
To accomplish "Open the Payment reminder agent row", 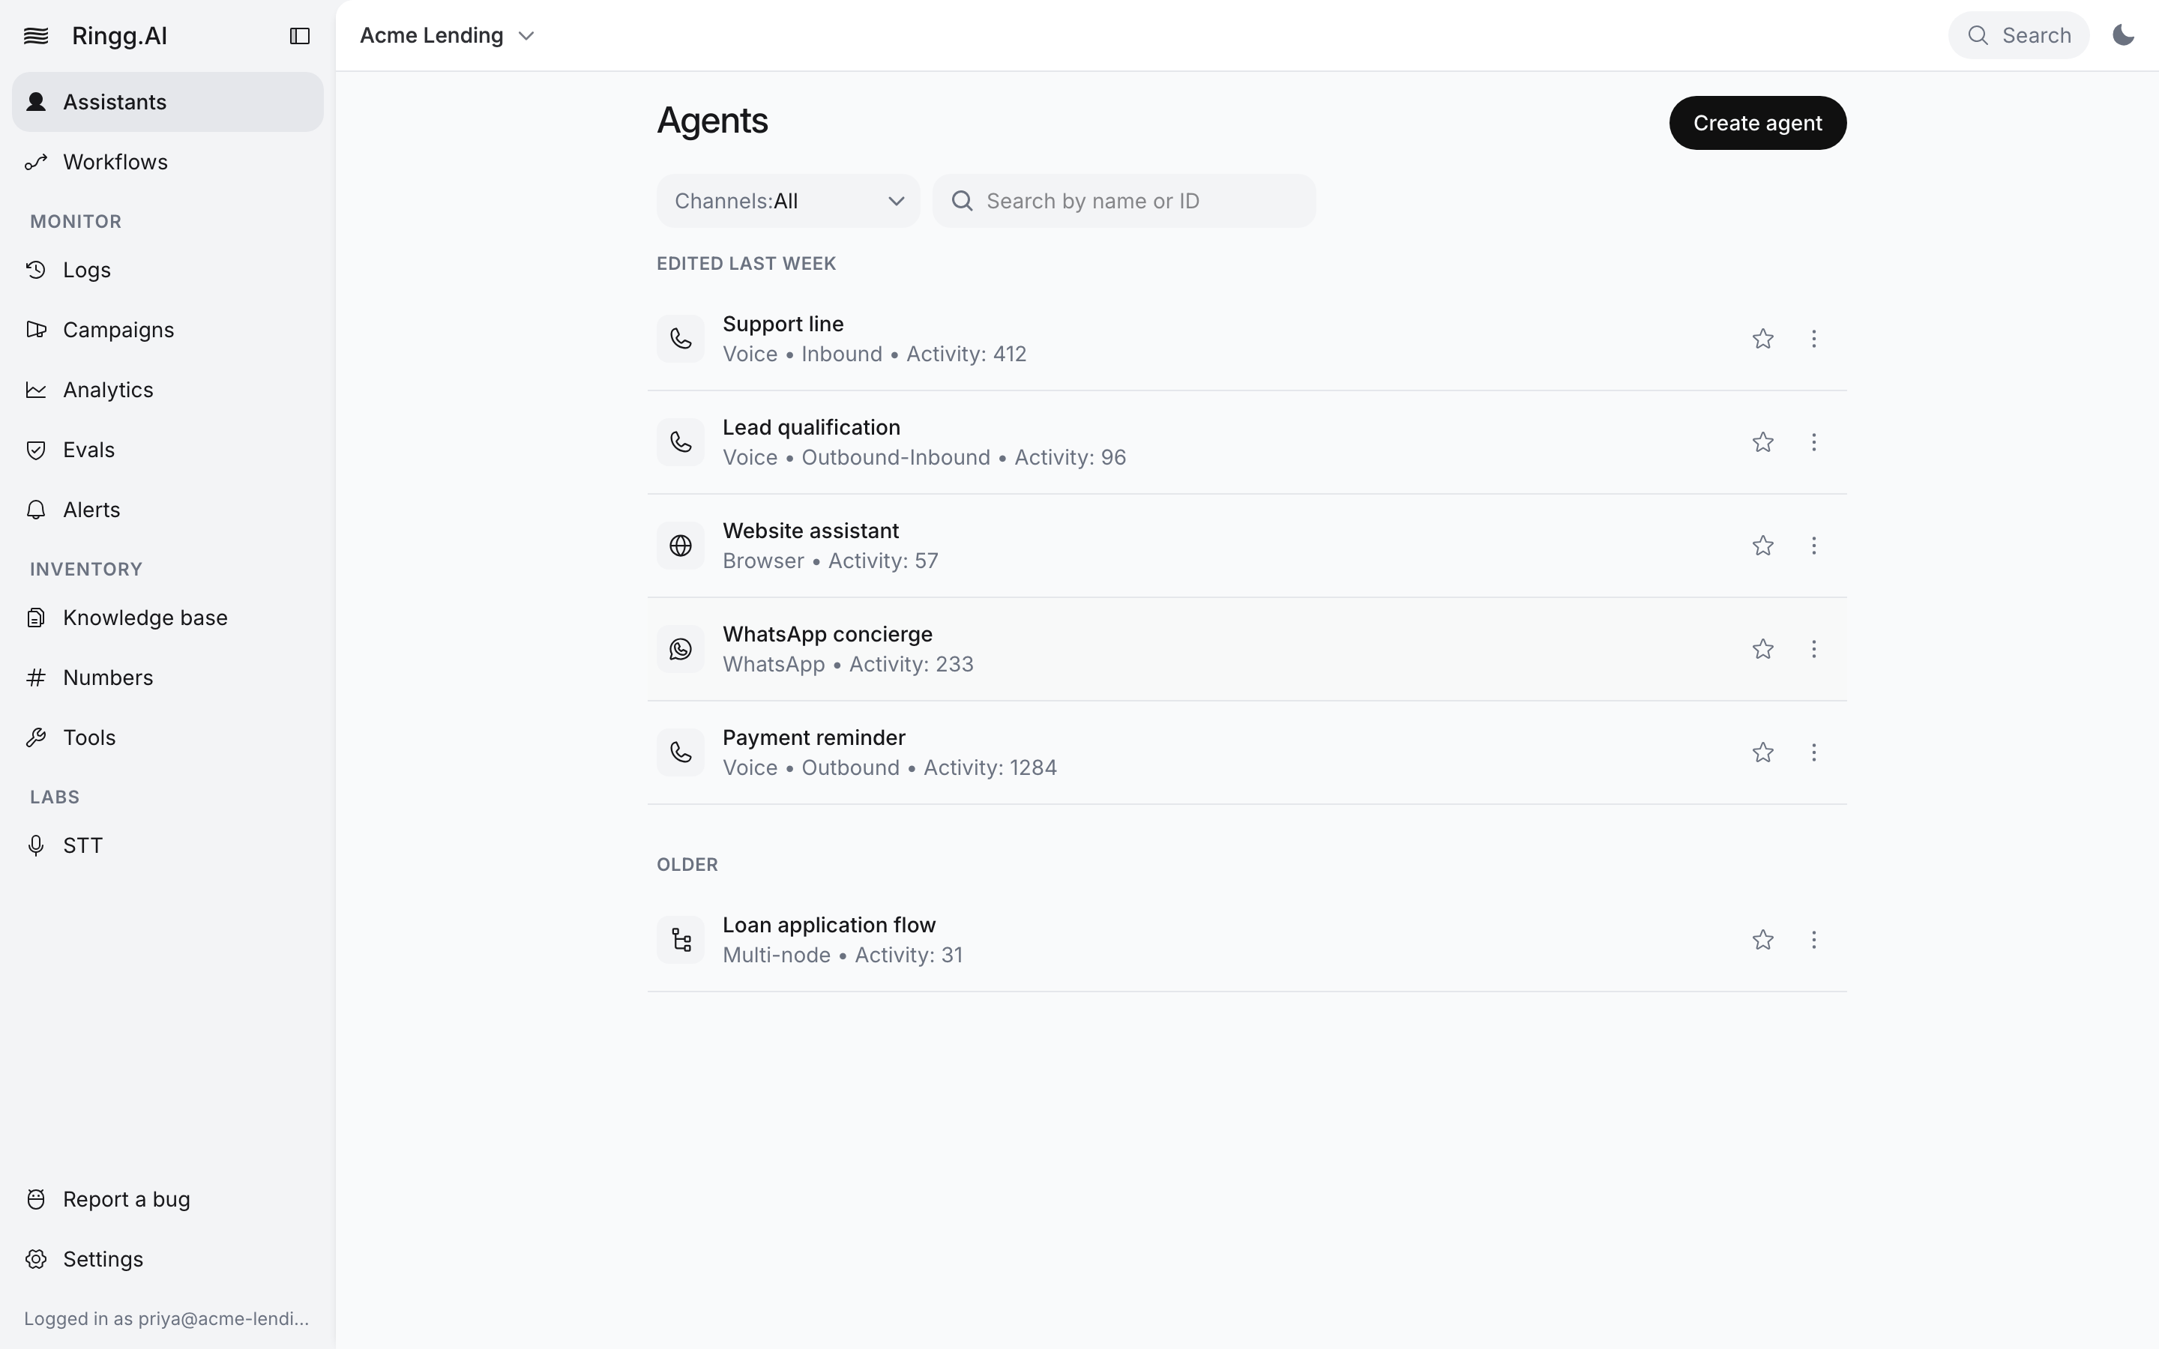I will [x=1247, y=753].
